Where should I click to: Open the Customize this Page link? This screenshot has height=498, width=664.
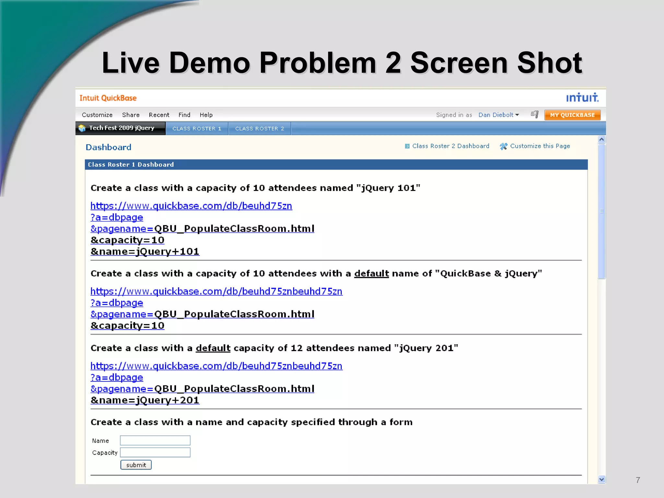pyautogui.click(x=540, y=146)
